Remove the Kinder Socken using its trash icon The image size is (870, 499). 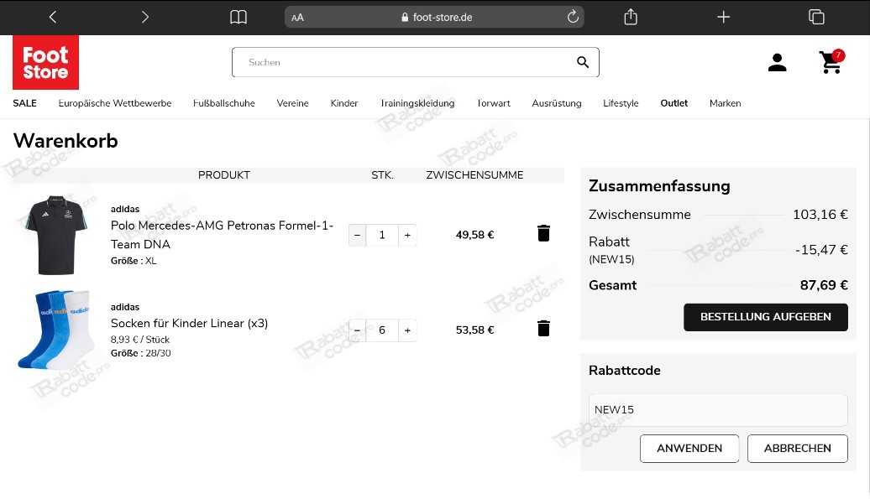point(543,328)
